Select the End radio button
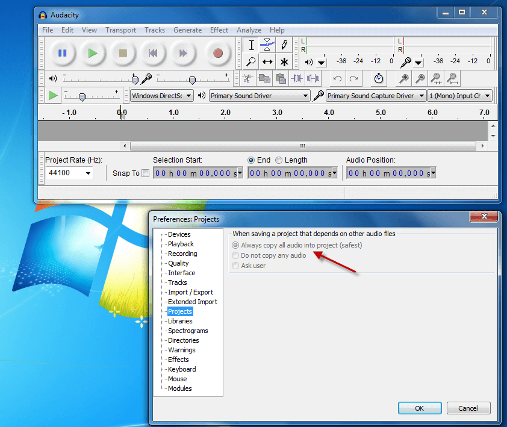The width and height of the screenshot is (507, 427). [251, 160]
